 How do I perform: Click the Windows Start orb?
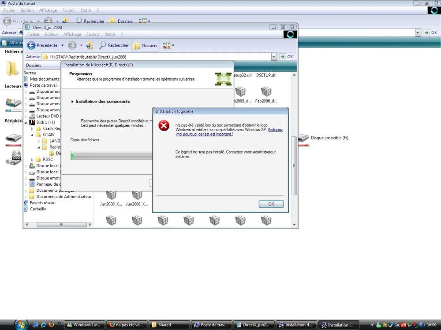click(21, 325)
